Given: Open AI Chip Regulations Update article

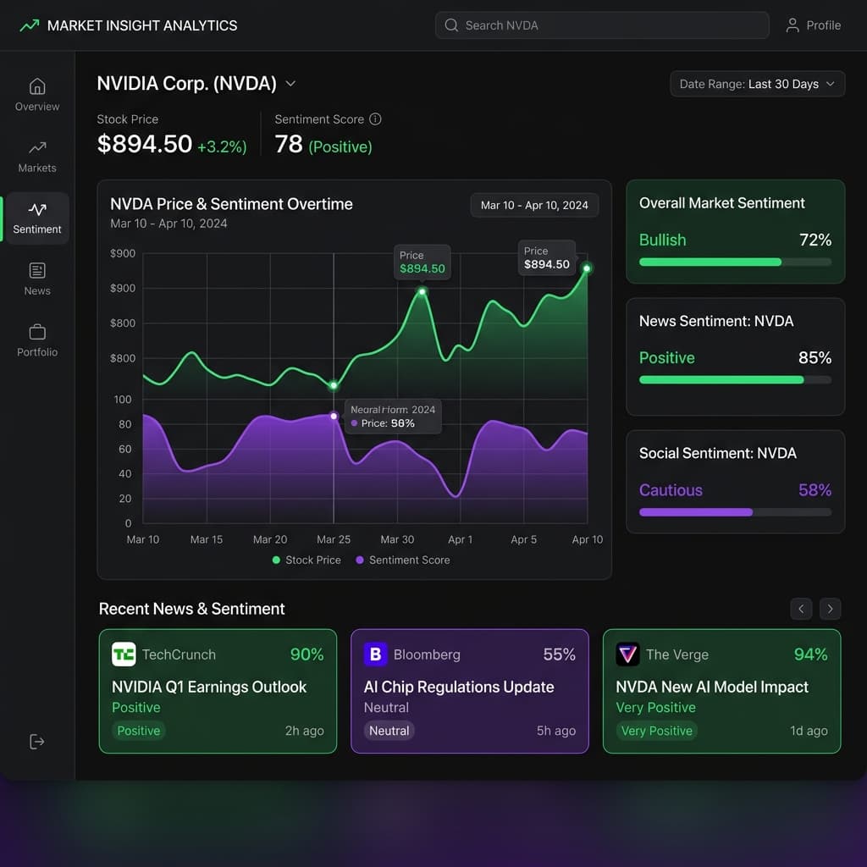Looking at the screenshot, I should click(x=459, y=687).
